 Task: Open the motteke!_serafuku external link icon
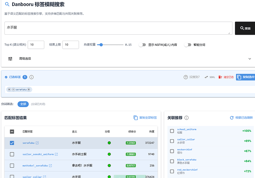pyautogui.click(x=50, y=166)
